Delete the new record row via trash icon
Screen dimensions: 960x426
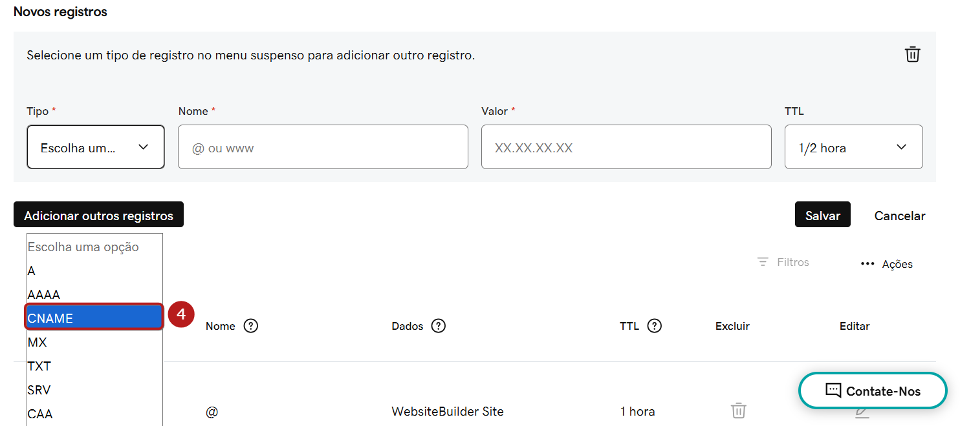912,54
